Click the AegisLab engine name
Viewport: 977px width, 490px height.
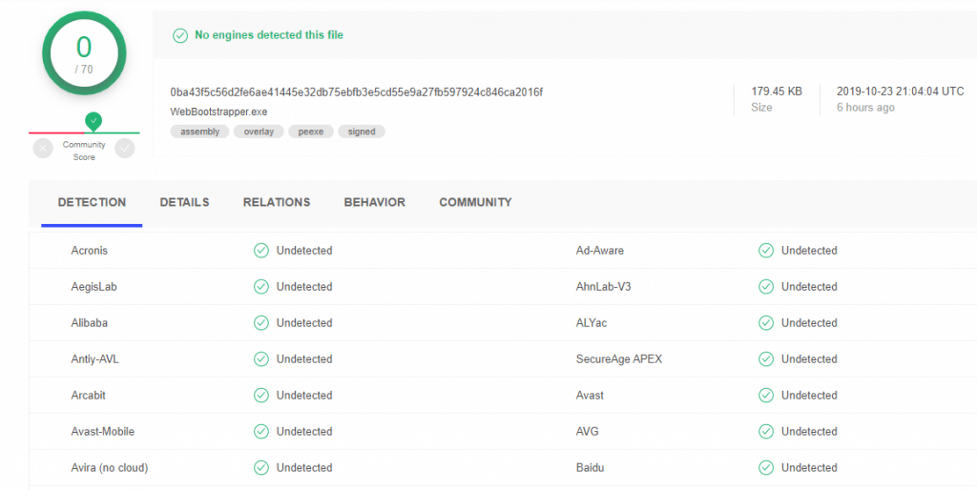coord(94,286)
